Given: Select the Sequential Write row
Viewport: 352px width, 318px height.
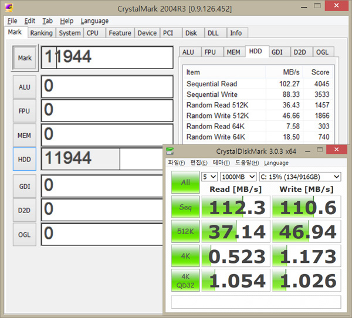Looking at the screenshot, I should point(258,94).
